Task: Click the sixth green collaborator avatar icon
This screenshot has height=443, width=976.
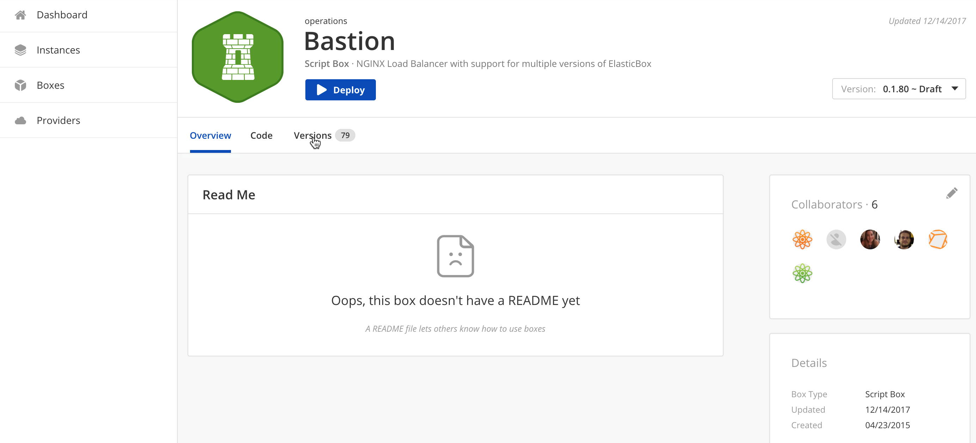Action: coord(802,273)
